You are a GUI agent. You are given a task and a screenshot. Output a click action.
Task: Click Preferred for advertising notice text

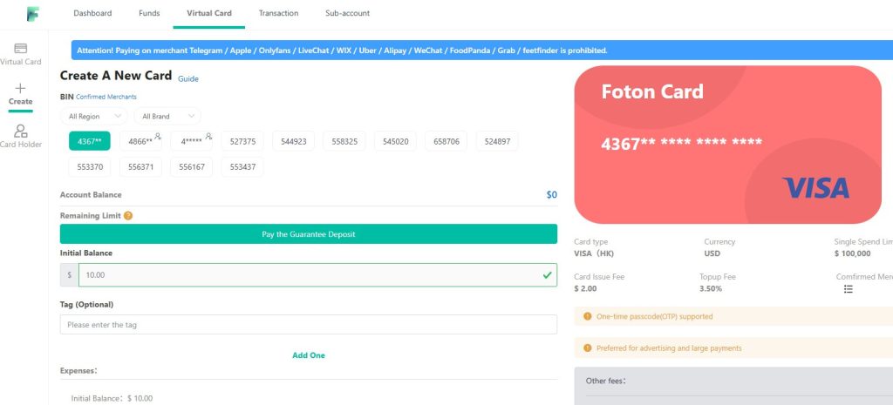click(x=669, y=348)
